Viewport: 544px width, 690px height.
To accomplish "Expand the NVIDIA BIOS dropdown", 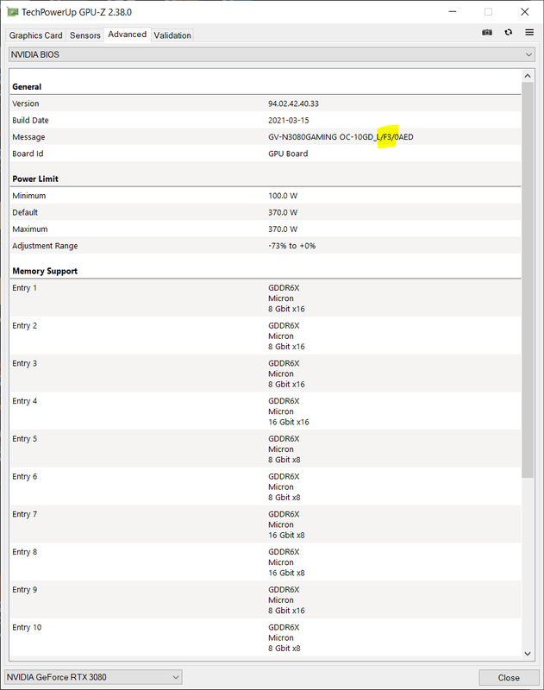I will (x=272, y=54).
